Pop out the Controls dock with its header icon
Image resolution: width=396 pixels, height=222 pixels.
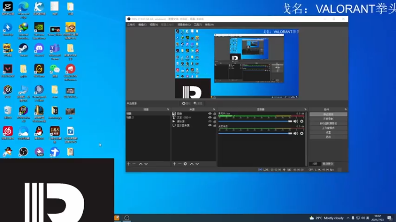point(346,110)
